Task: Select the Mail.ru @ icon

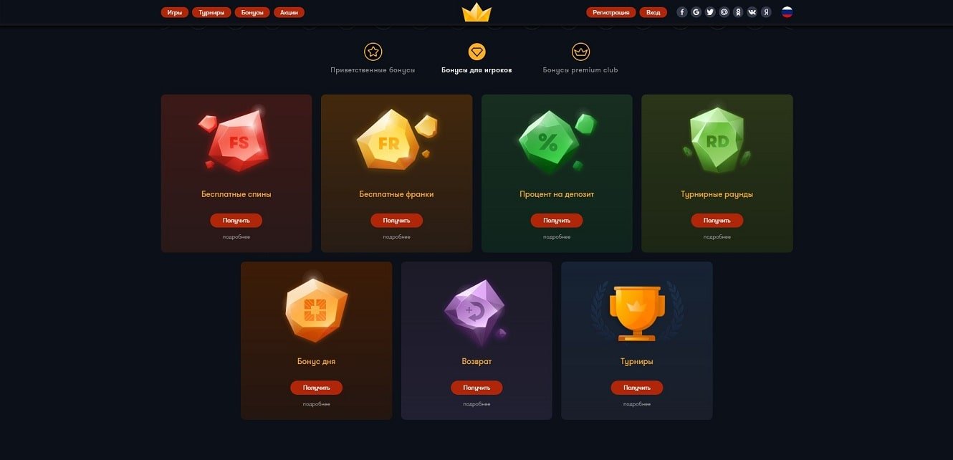Action: 724,12
